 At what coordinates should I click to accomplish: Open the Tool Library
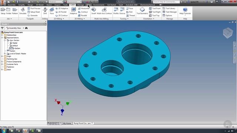coord(169,8)
